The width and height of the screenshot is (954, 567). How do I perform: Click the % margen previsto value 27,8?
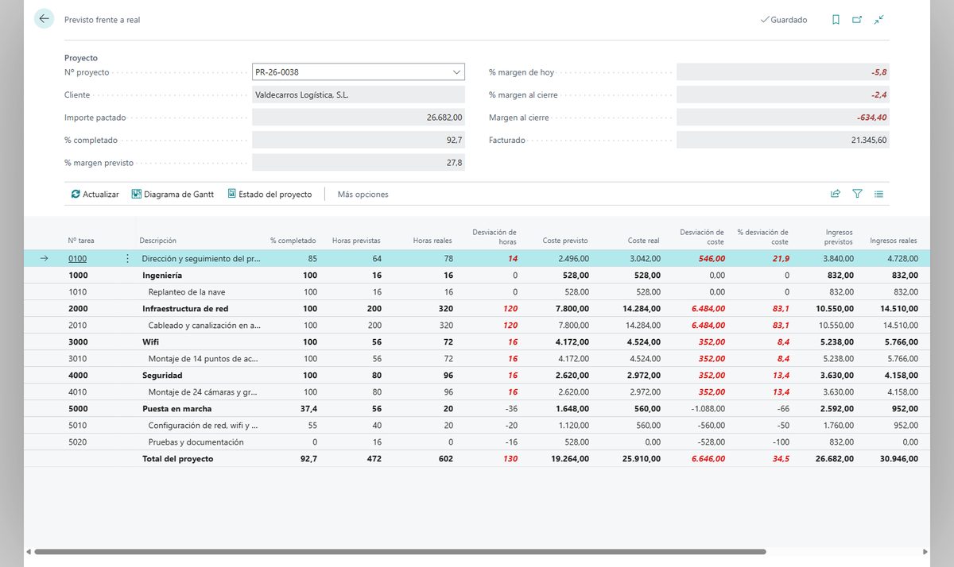coord(359,163)
